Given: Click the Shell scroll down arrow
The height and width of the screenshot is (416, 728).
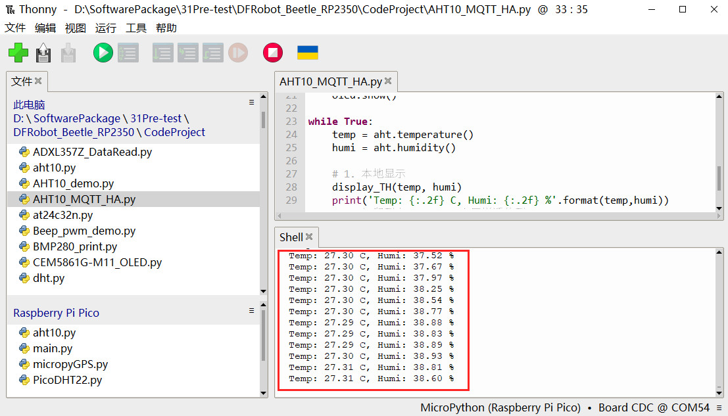Looking at the screenshot, I should point(719,393).
